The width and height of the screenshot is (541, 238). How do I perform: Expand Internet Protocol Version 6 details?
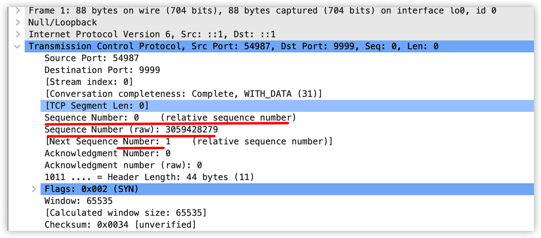18,35
